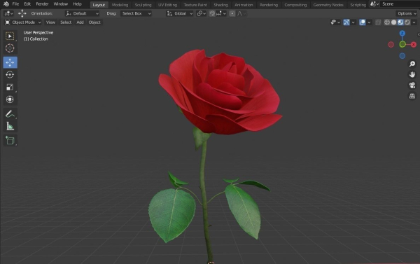Expand the Options dropdown
The image size is (420, 264).
(x=407, y=13)
